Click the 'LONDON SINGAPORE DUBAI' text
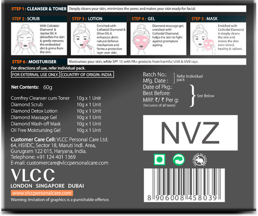This screenshot has height=216, width=258. (x=47, y=186)
